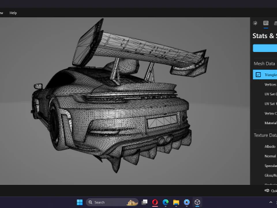Open the Help menu
Viewport: 277px width, 208px height.
pyautogui.click(x=13, y=13)
